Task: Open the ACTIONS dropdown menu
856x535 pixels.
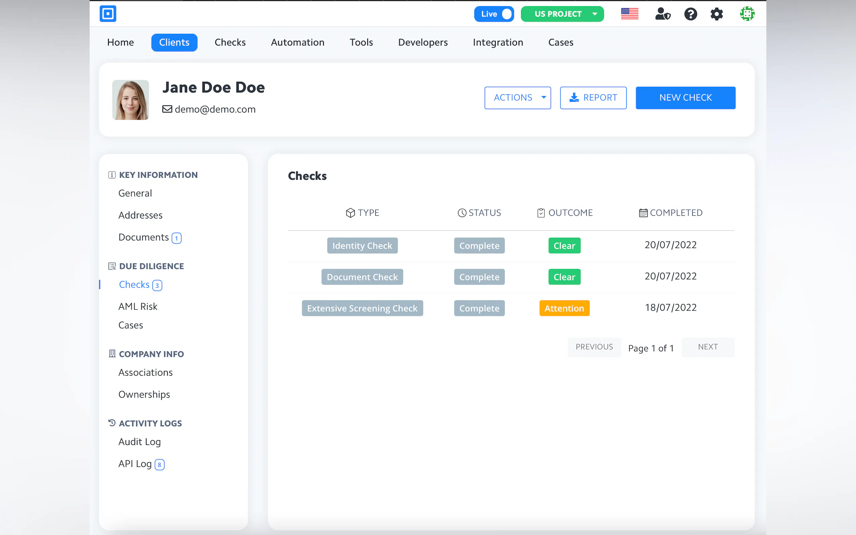Action: (517, 98)
